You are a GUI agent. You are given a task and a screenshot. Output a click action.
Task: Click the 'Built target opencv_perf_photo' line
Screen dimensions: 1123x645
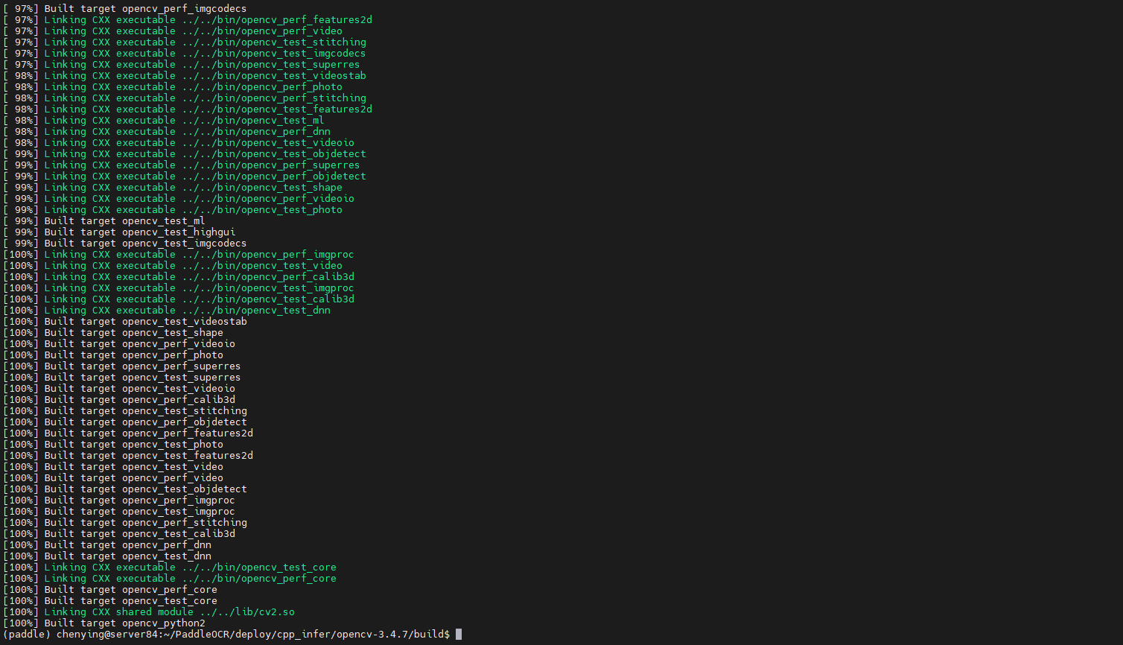click(113, 355)
